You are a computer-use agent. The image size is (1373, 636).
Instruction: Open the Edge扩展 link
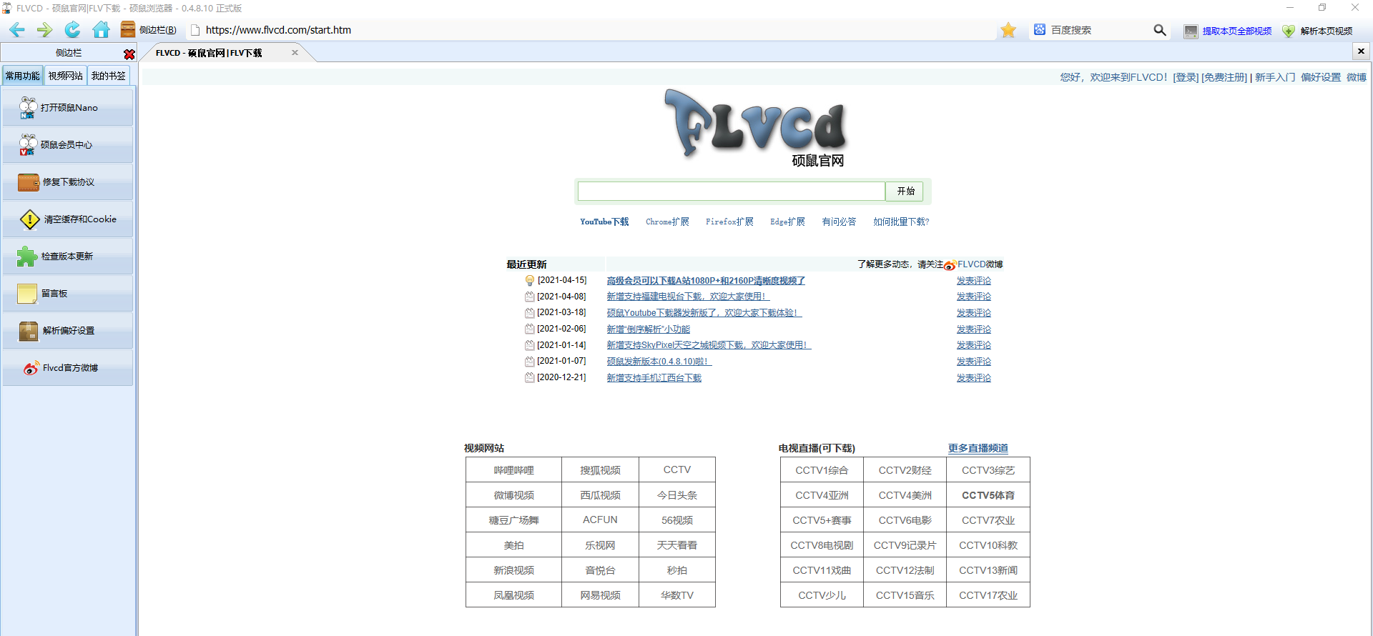(787, 222)
